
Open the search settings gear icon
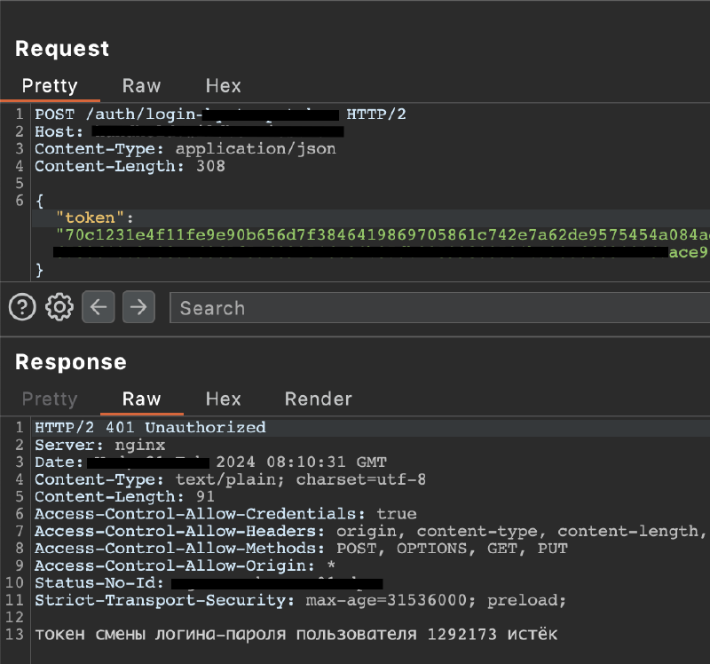(59, 307)
